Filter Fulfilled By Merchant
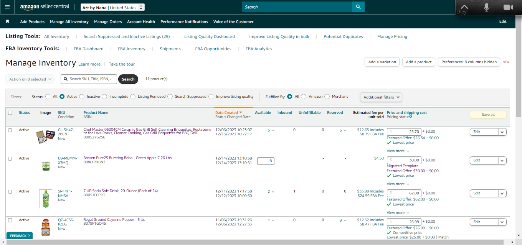Viewport: 522px width, 245px height. click(x=327, y=97)
